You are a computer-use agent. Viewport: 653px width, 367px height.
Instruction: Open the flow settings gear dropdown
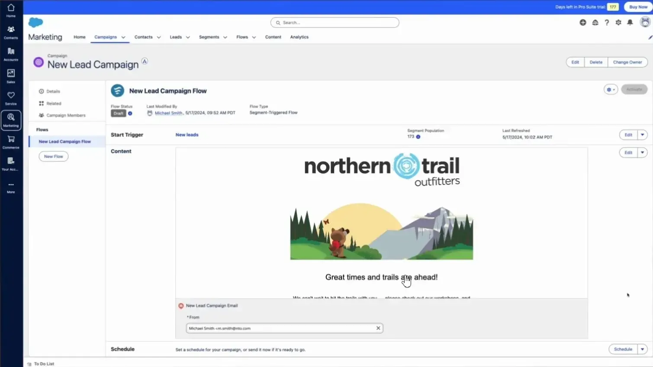tap(611, 90)
